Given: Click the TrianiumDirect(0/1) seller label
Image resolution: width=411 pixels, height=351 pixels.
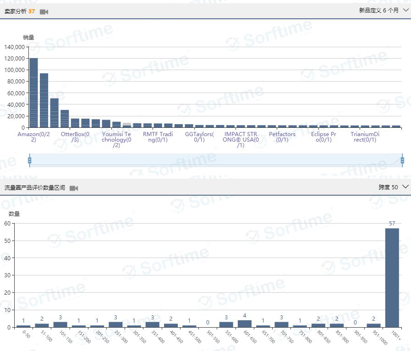Looking at the screenshot, I should (x=365, y=137).
